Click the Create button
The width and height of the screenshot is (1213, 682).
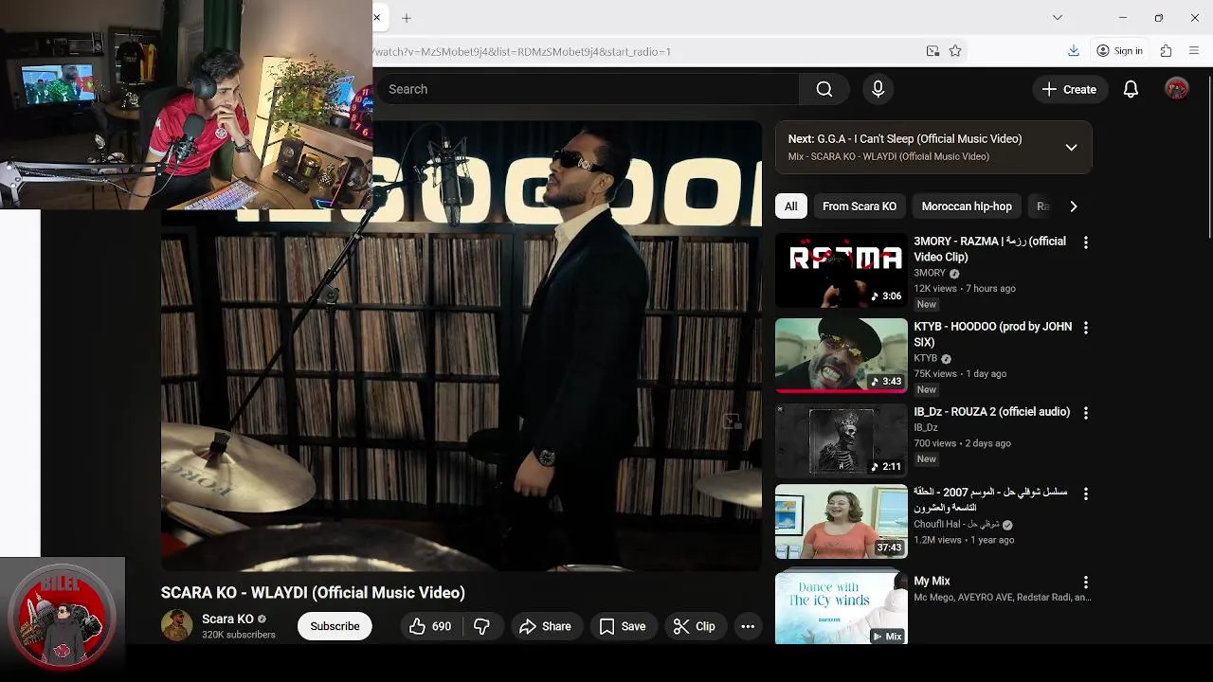1069,89
